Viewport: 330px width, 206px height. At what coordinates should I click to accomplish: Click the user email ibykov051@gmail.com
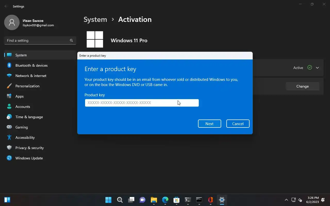click(38, 25)
